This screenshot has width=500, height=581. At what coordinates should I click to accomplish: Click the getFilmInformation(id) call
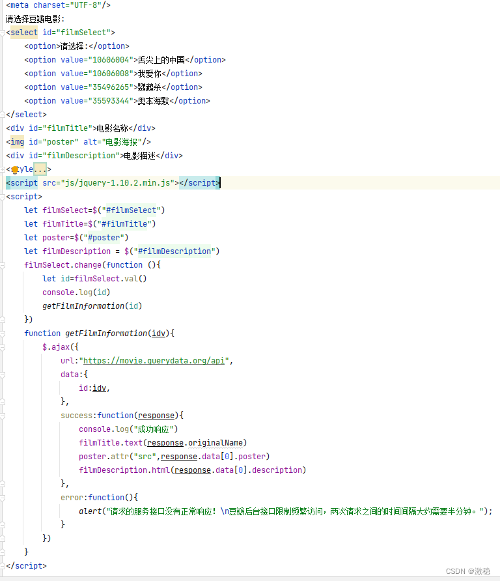click(92, 306)
